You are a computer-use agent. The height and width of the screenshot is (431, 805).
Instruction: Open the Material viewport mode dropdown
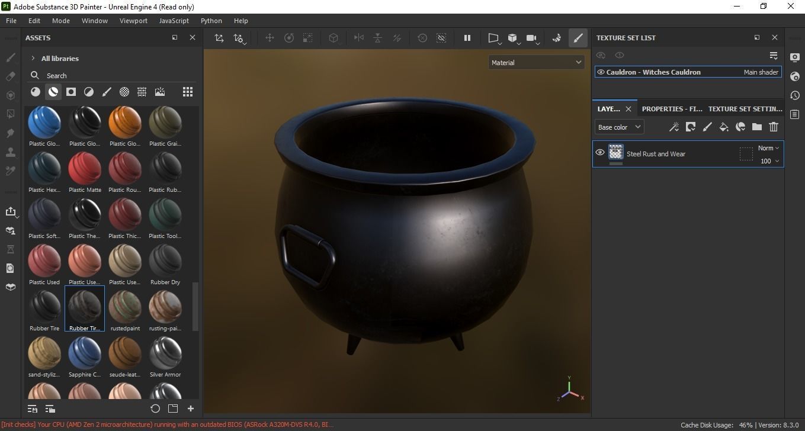pos(537,62)
